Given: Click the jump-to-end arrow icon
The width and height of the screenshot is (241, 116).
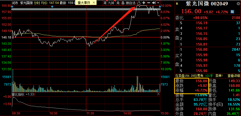Looking at the screenshot, I should pos(153,3).
